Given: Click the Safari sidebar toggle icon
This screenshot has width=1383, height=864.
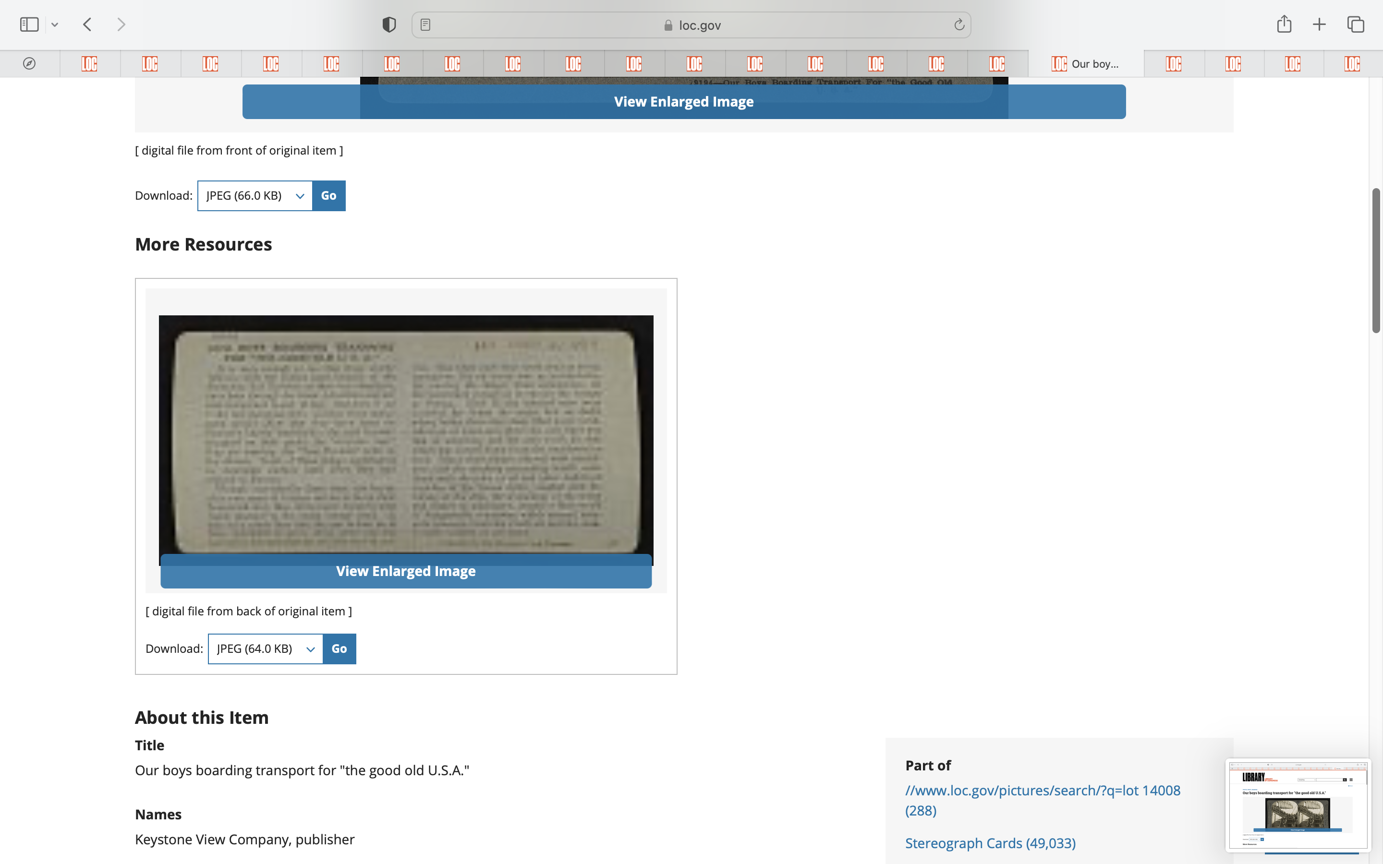Looking at the screenshot, I should coord(29,24).
